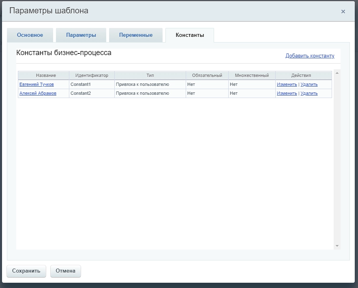Select the Константы tab
The width and height of the screenshot is (358, 288).
(x=189, y=35)
